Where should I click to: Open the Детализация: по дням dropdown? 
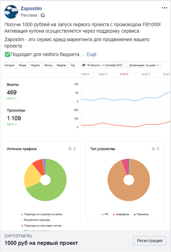click(x=144, y=65)
